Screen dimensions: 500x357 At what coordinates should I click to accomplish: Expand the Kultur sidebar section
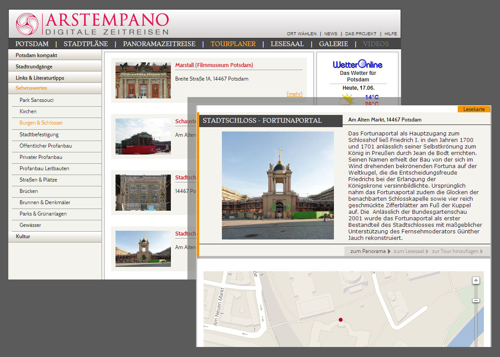[55, 236]
